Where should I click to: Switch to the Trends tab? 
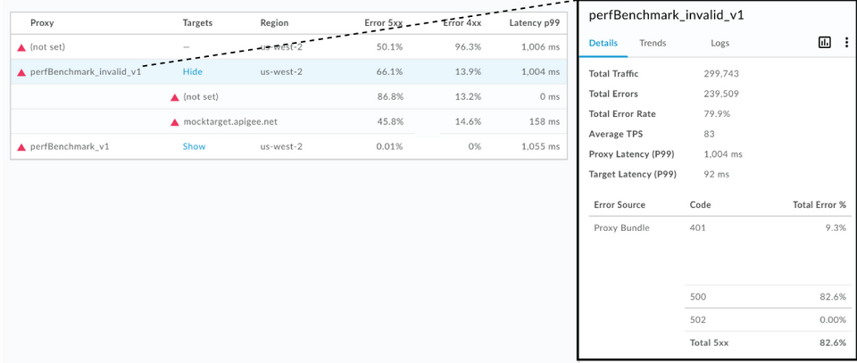[x=653, y=43]
